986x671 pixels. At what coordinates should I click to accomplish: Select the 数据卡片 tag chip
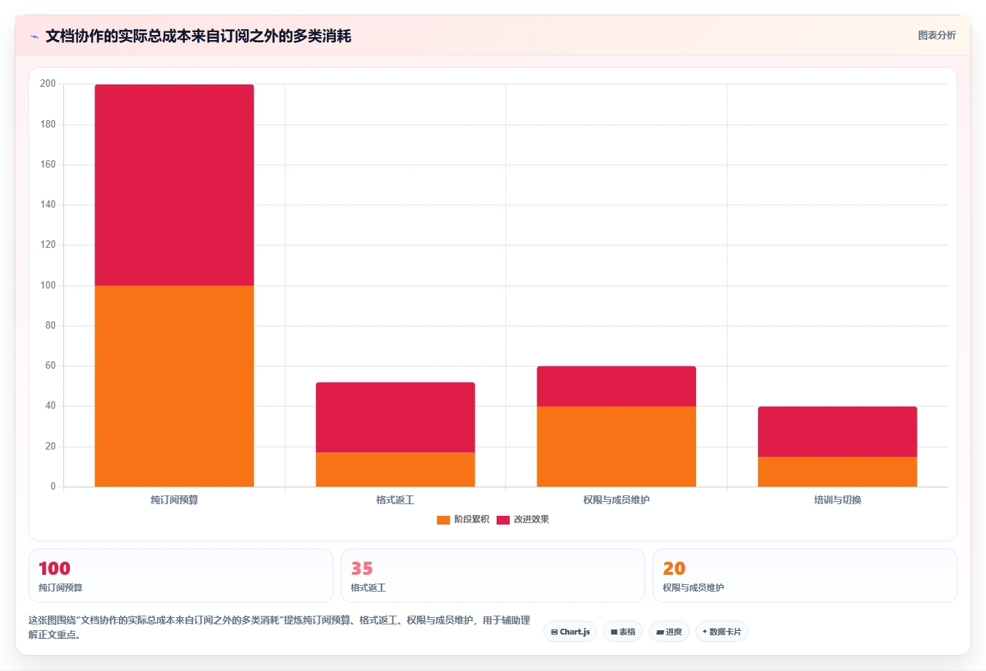(x=722, y=632)
